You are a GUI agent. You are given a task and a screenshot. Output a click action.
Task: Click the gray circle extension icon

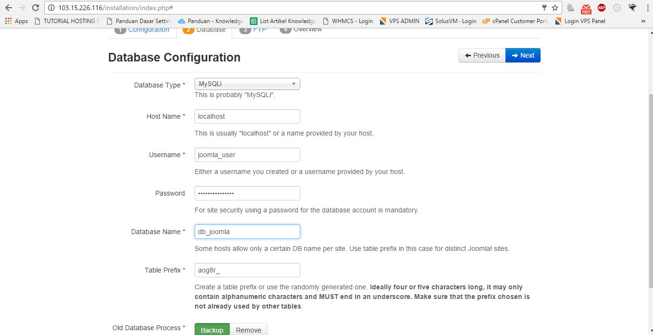click(617, 8)
